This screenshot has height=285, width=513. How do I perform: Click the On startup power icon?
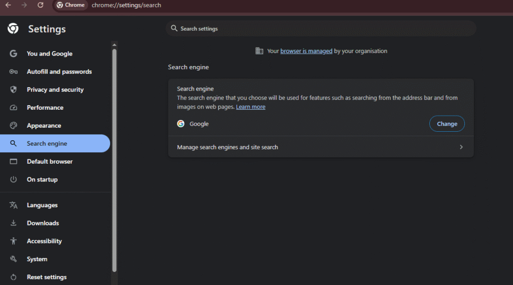click(x=14, y=179)
